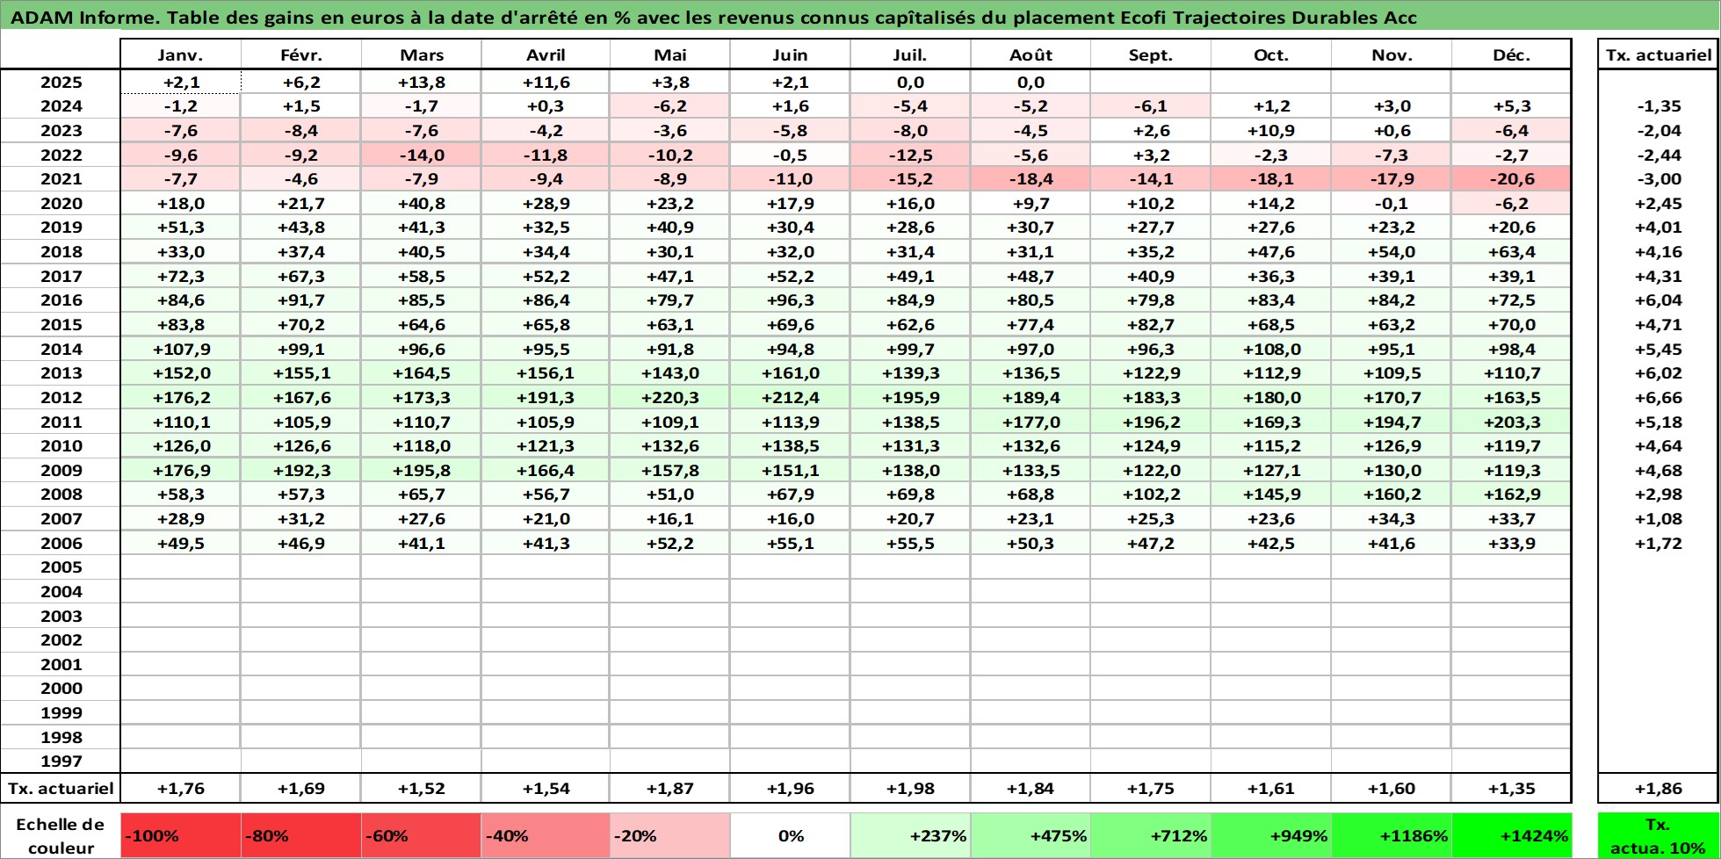
Task: Select the 2012 row label
Action: pyautogui.click(x=61, y=397)
